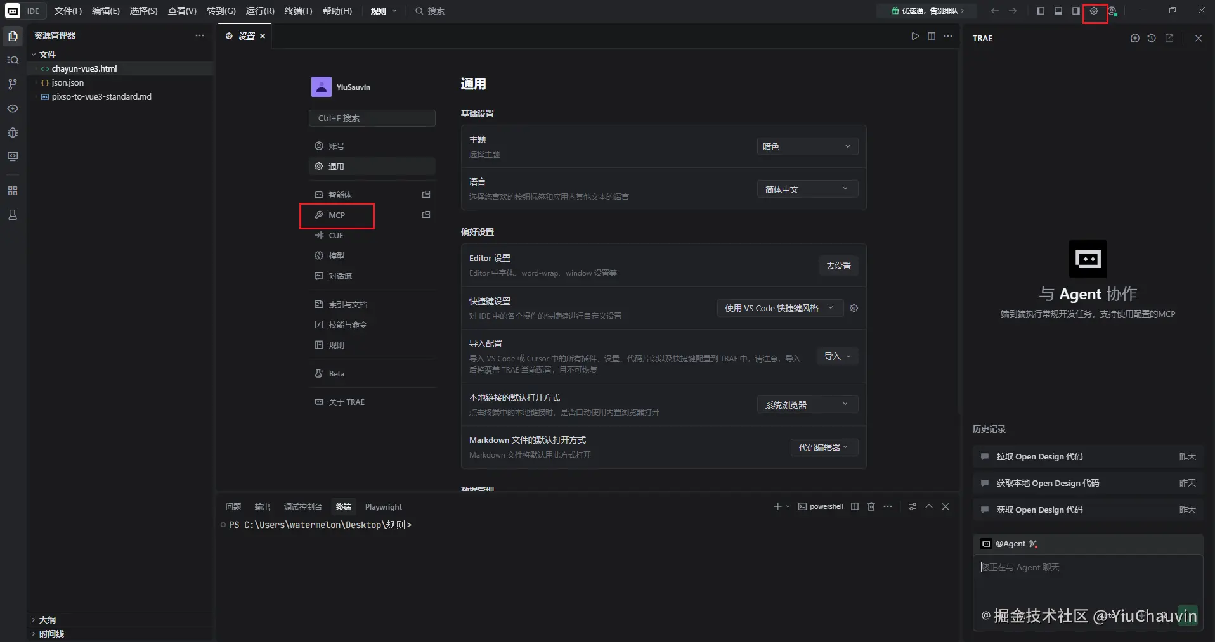
Task: Kill terminal with trash icon
Action: click(x=871, y=506)
